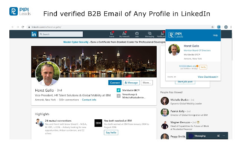Click the browser reload icon
The image size is (241, 151).
point(23,27)
